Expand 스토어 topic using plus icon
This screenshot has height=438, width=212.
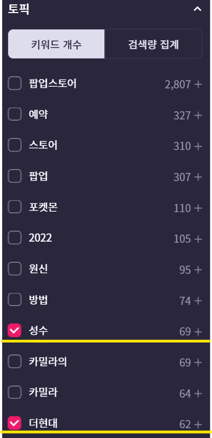198,146
